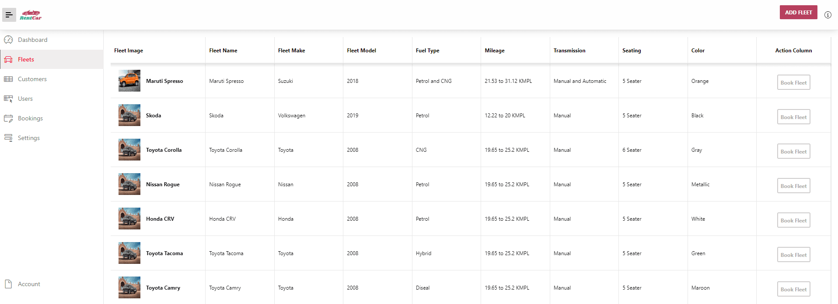Screen dimensions: 838x304
Task: Click the Settings icon in sidebar
Action: point(8,138)
